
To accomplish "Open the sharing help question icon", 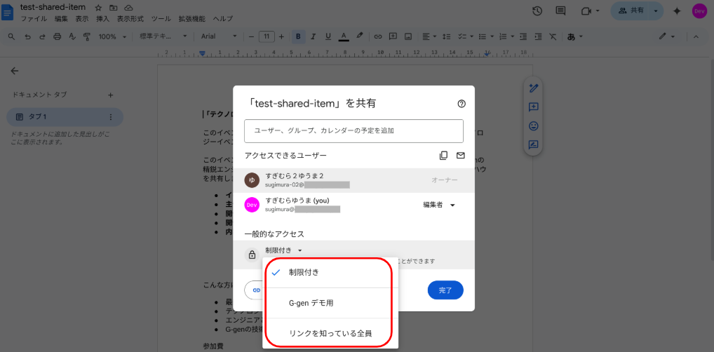I will (462, 104).
